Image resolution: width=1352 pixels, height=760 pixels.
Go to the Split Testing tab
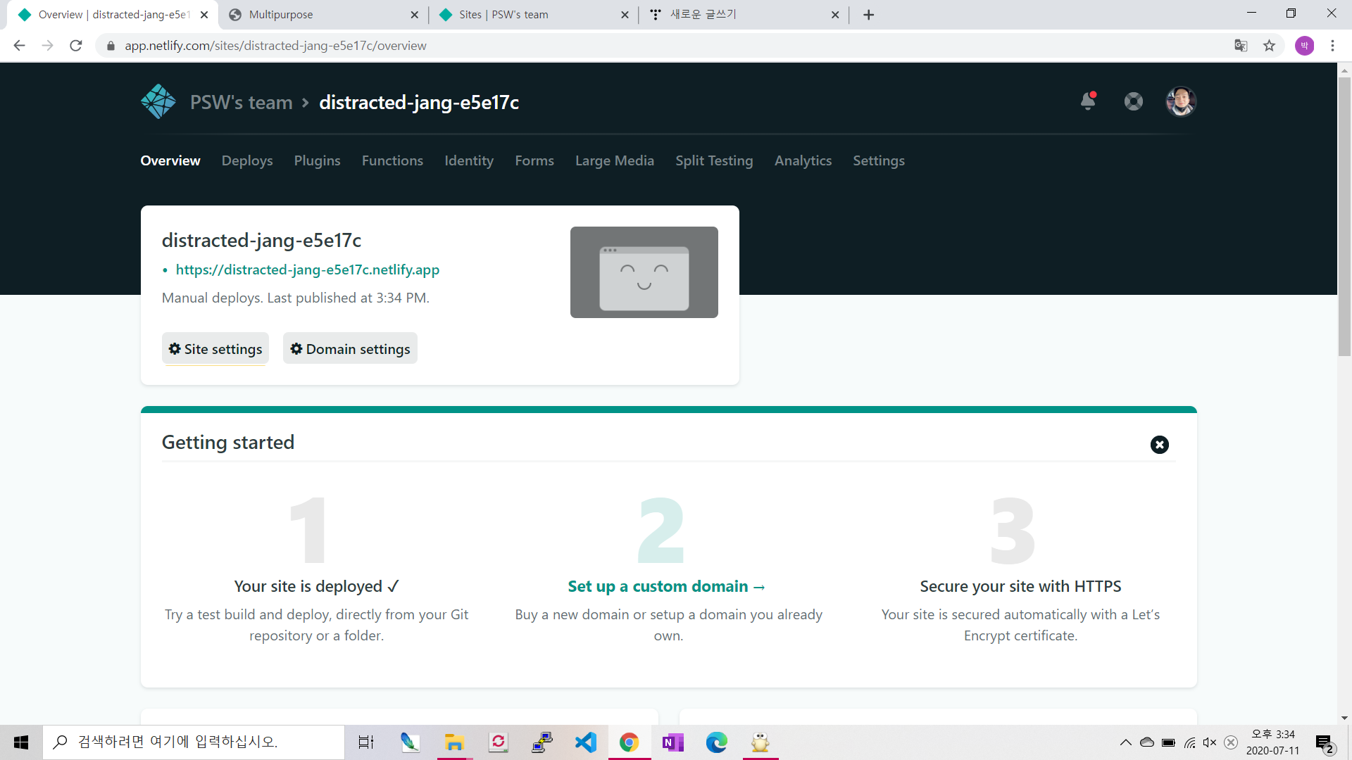click(714, 160)
